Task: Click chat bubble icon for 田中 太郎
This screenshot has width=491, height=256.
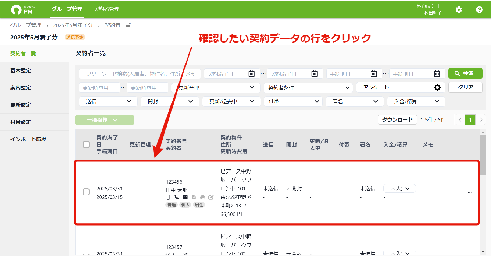Action: pyautogui.click(x=202, y=197)
